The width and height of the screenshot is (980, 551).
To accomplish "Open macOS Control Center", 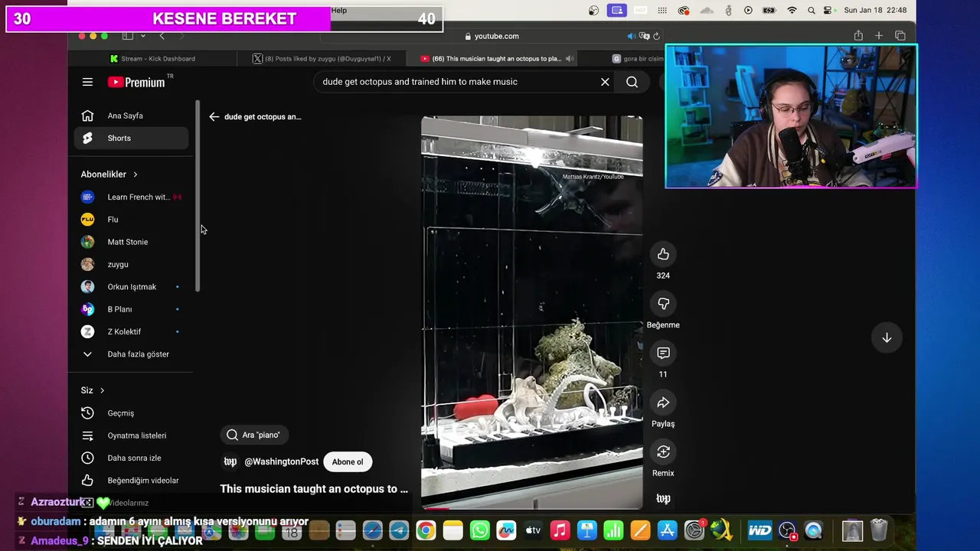I will [x=828, y=11].
